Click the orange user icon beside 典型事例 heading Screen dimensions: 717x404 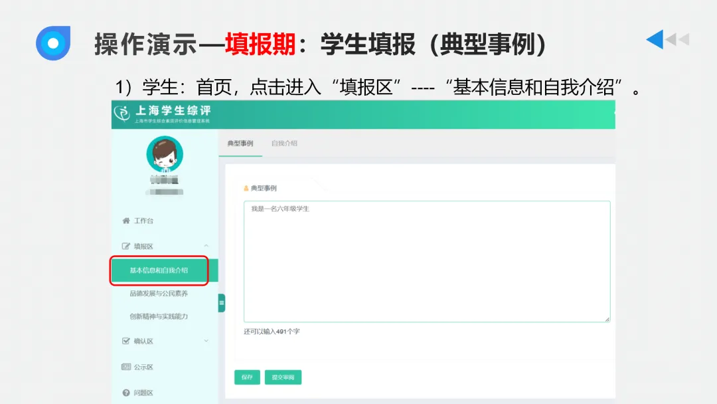pos(245,187)
